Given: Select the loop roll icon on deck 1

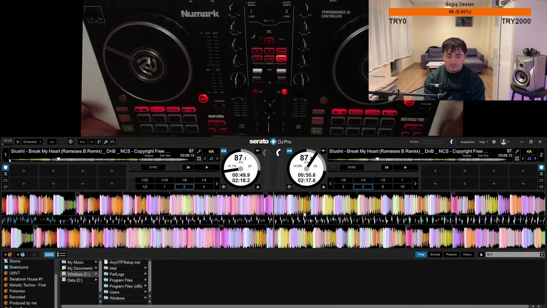Looking at the screenshot, I should (6, 181).
